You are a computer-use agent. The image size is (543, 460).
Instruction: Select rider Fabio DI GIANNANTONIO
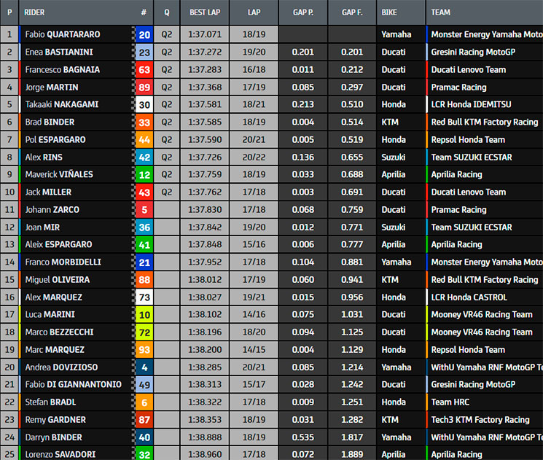(x=73, y=384)
